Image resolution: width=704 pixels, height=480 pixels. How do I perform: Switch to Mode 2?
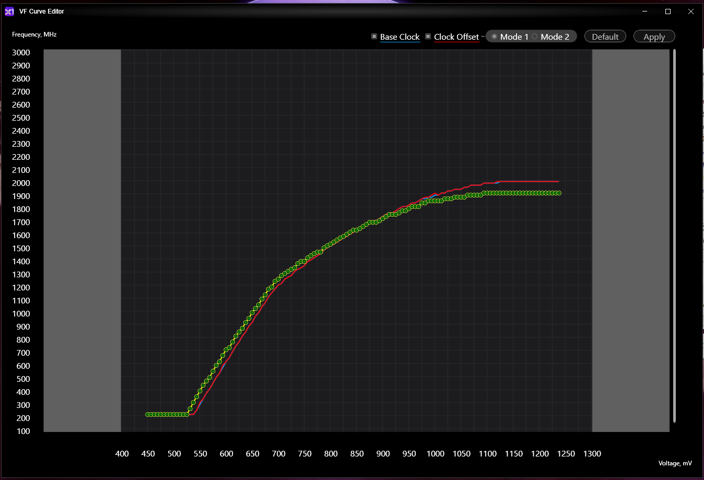point(534,37)
